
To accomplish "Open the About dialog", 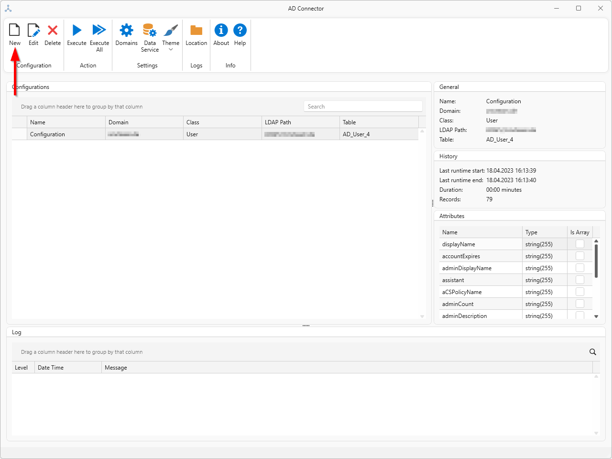I will pos(221,35).
